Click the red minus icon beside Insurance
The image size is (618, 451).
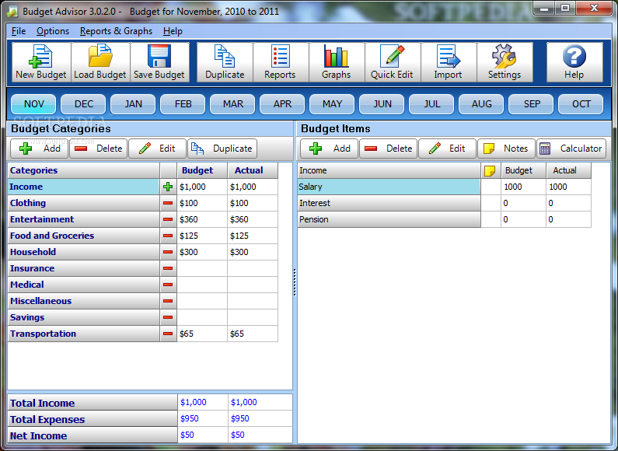168,268
